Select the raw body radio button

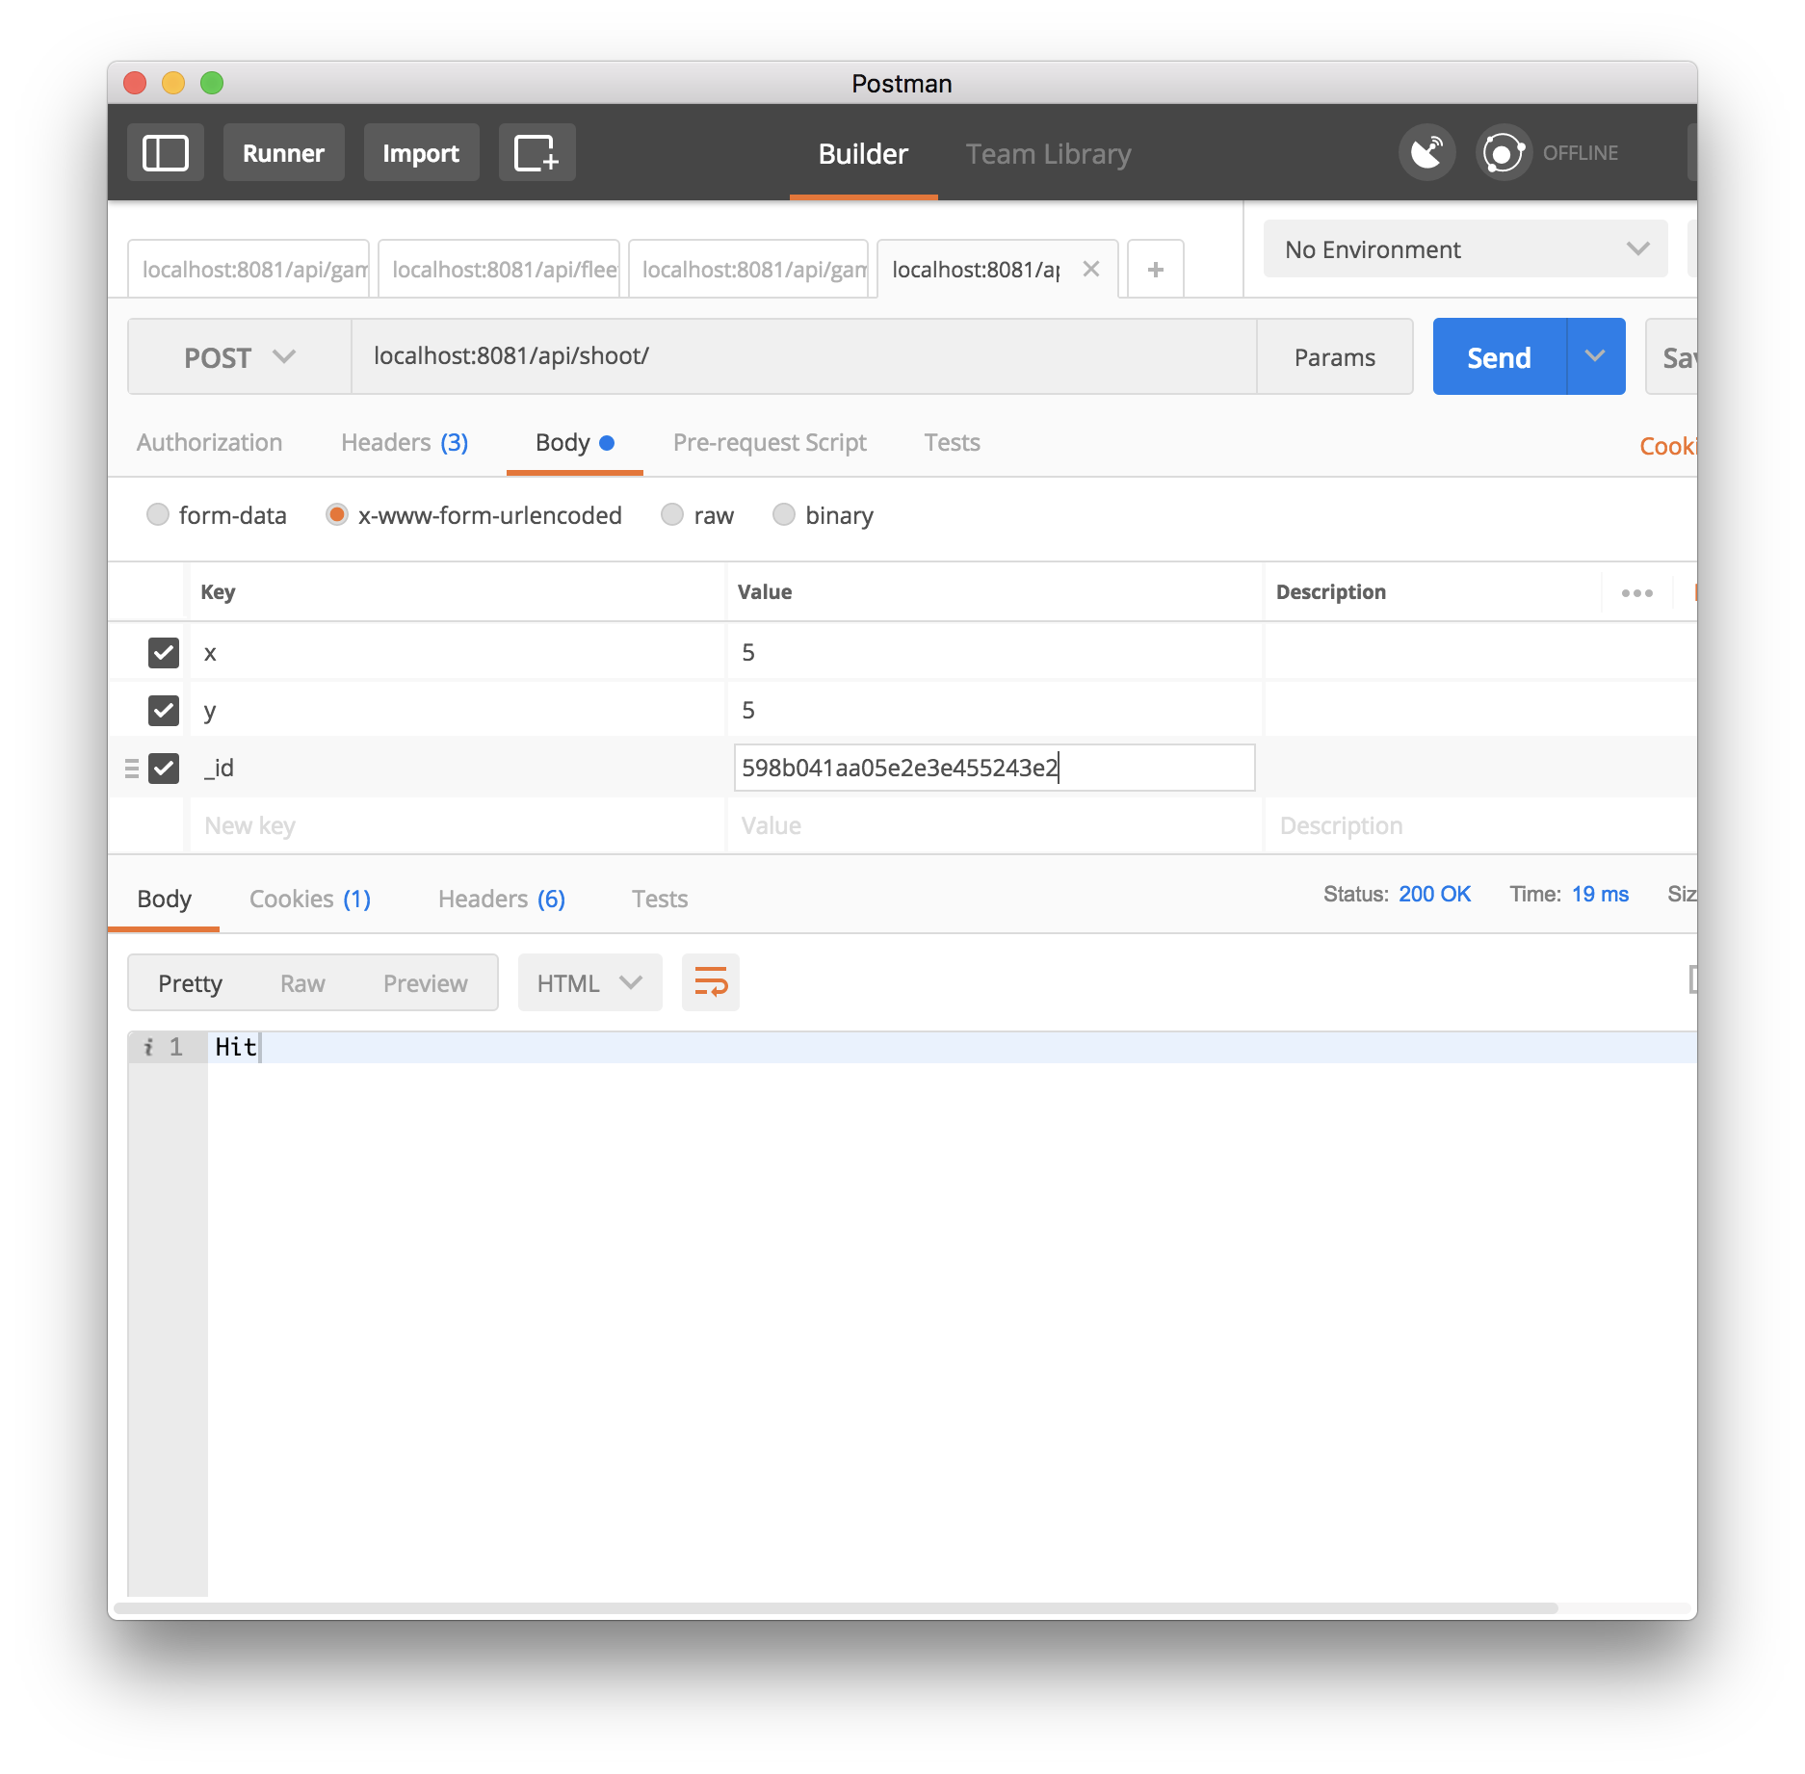pyautogui.click(x=672, y=514)
